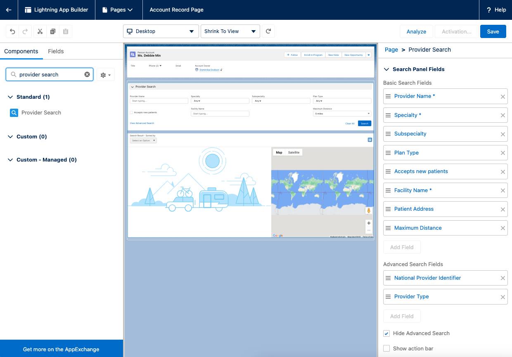Click the component search input field

(x=50, y=74)
